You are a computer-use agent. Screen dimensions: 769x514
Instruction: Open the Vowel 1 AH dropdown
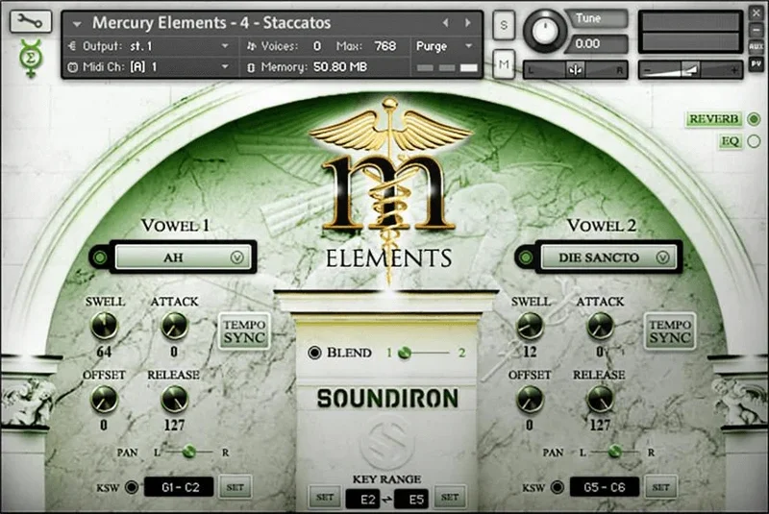pos(183,257)
